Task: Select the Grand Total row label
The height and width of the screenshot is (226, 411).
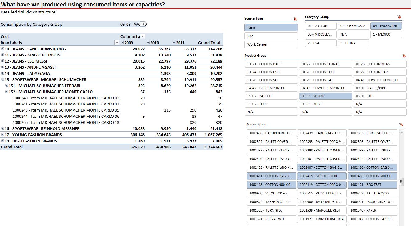Action: (x=12, y=147)
